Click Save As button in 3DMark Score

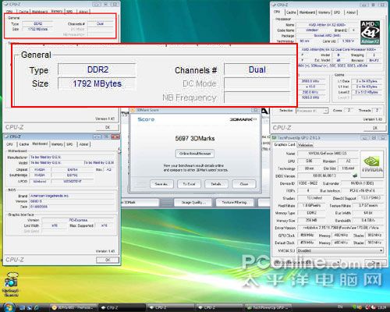coord(161,184)
